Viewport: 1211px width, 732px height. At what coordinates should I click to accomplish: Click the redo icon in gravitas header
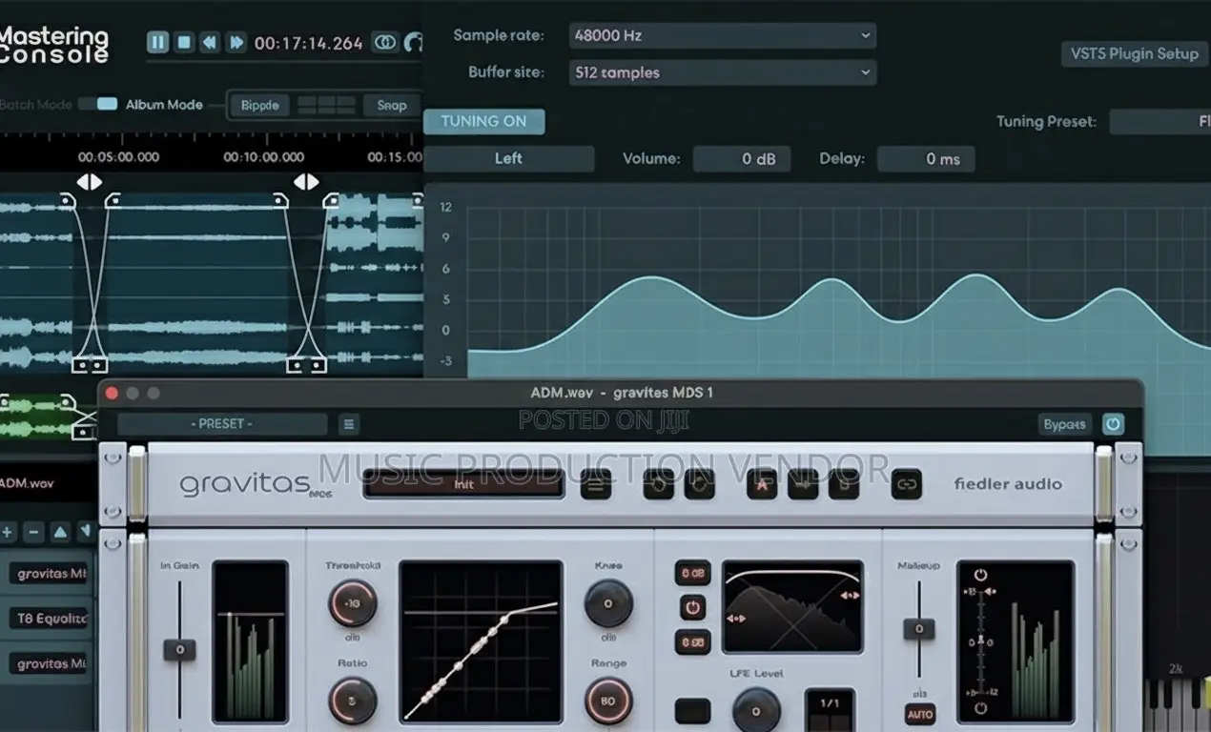[699, 484]
